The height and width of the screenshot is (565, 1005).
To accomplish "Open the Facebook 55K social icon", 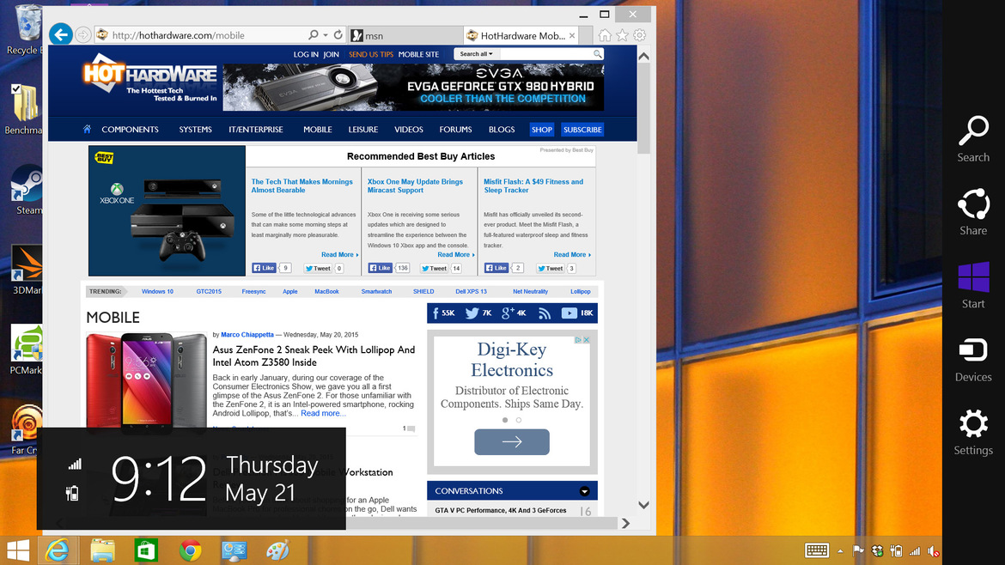I will pos(443,313).
